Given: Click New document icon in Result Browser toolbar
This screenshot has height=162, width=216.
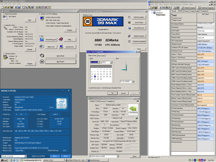Looking at the screenshot, I should click(x=150, y=8).
